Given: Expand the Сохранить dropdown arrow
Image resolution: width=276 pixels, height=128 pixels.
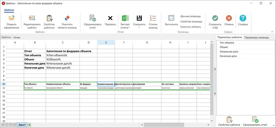Looking at the screenshot, I should click(139, 27).
